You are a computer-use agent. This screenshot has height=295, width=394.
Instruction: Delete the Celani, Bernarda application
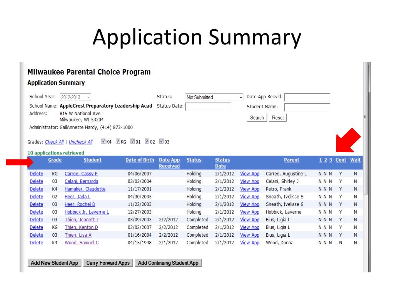point(37,181)
